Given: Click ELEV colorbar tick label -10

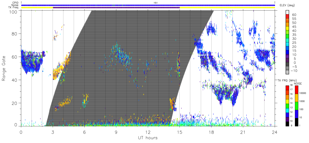Looking at the screenshot, I should point(294,71).
